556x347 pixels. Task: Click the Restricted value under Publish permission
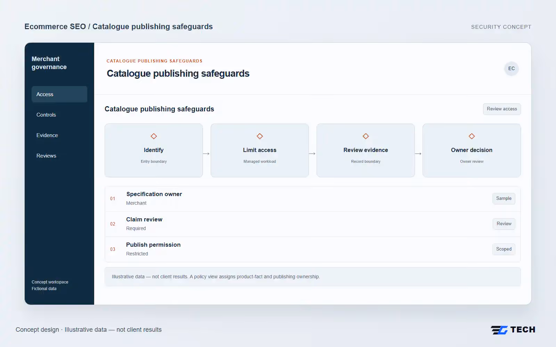(x=137, y=254)
